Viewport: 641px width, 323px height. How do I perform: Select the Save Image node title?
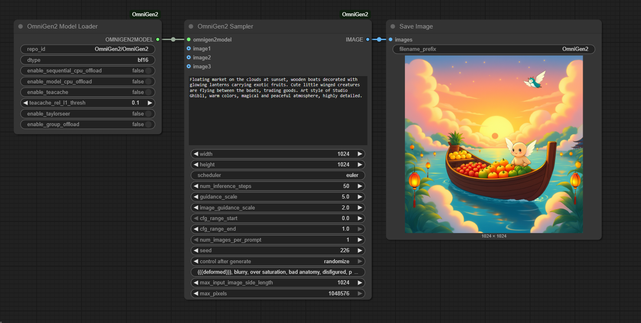(416, 26)
